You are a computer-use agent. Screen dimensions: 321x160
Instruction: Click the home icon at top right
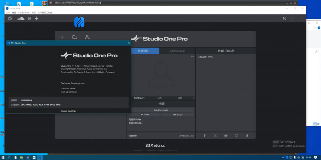coord(293,18)
